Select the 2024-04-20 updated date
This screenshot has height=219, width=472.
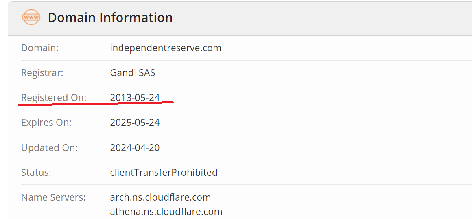click(135, 147)
